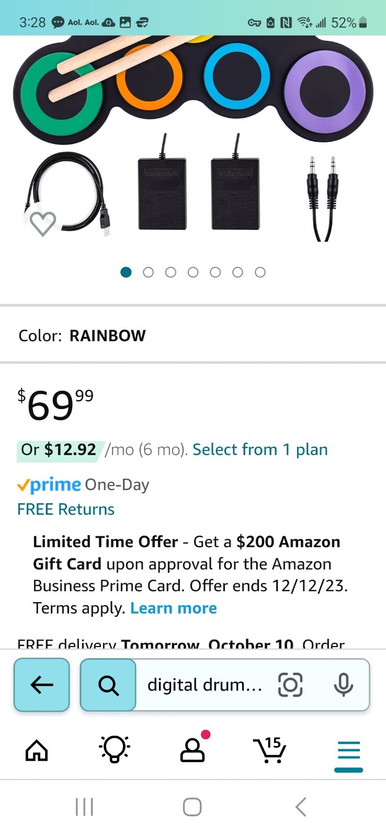Viewport: 386px width, 837px height.
Task: Open the account profile tab
Action: coord(192,750)
